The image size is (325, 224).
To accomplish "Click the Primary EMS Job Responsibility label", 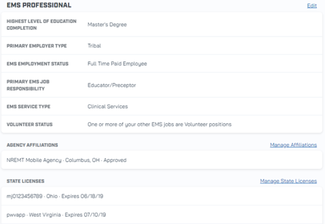I will tap(28, 85).
